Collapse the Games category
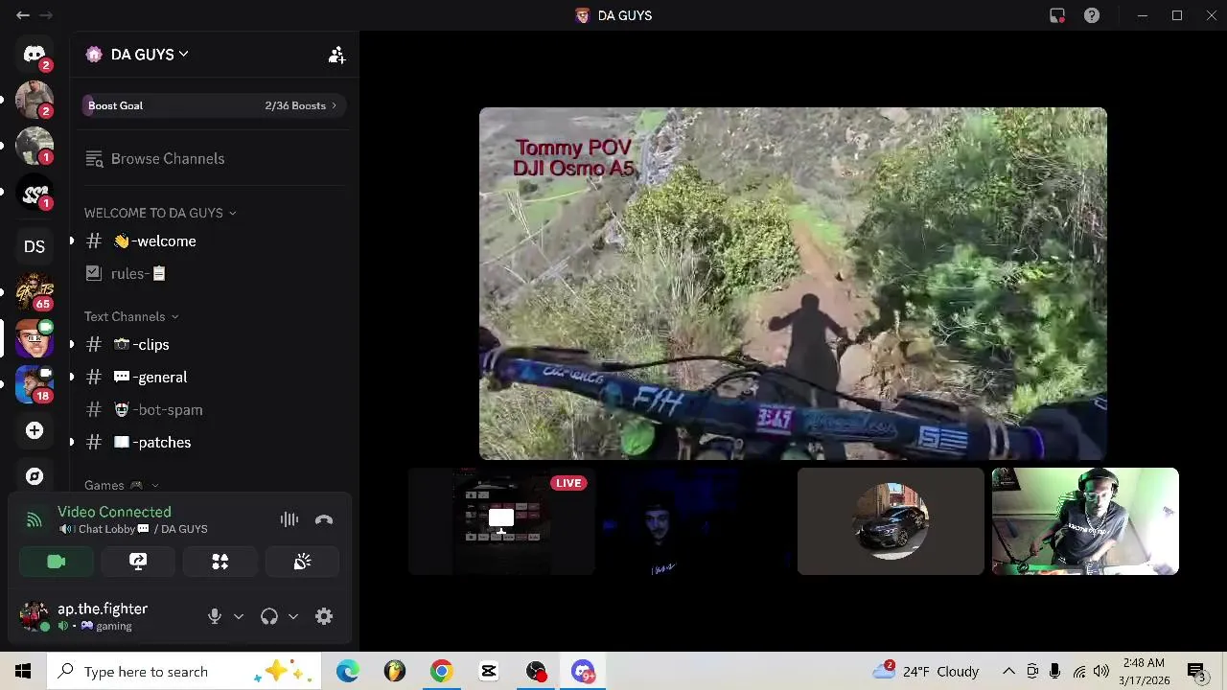Viewport: 1227px width, 690px height. [x=122, y=486]
